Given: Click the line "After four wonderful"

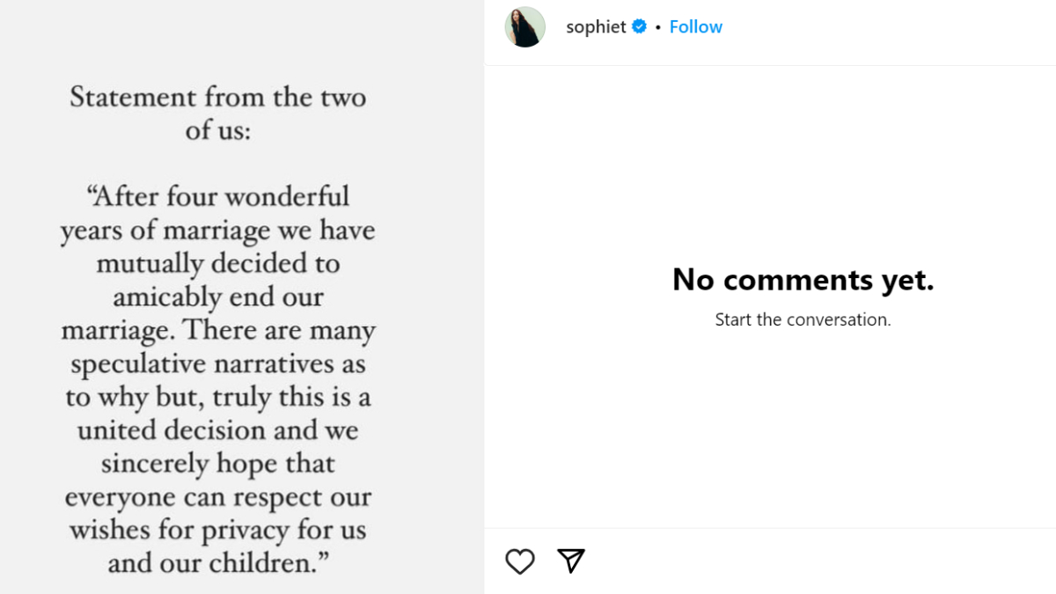Looking at the screenshot, I should click(x=217, y=195).
